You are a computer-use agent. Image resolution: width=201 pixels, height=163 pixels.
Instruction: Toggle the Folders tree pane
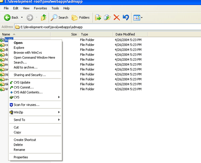(x=80, y=17)
